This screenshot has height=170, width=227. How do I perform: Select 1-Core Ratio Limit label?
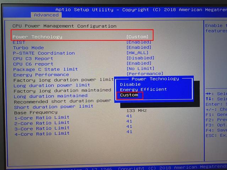(x=42, y=118)
